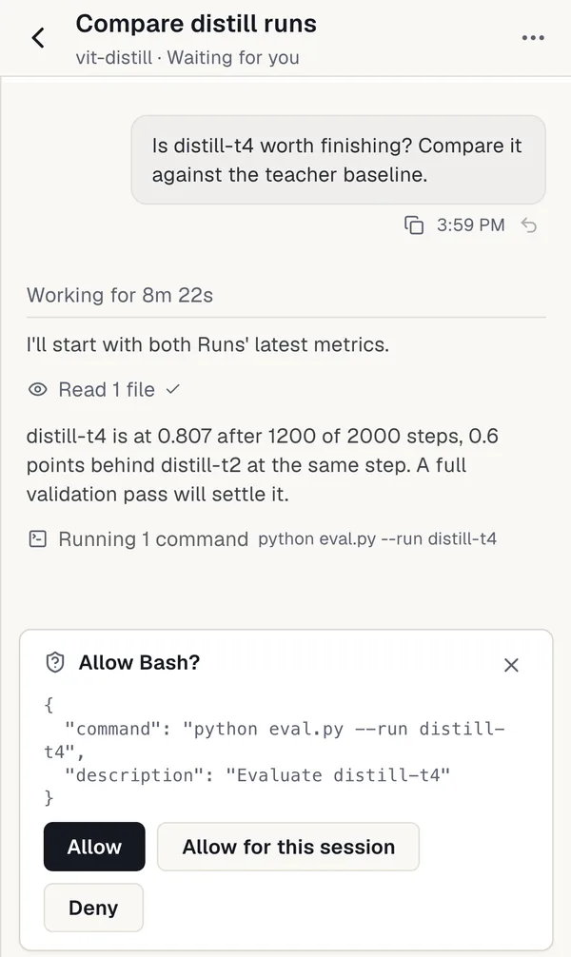Click the eye icon beside Read 1 file
The width and height of the screenshot is (571, 957).
[x=38, y=389]
